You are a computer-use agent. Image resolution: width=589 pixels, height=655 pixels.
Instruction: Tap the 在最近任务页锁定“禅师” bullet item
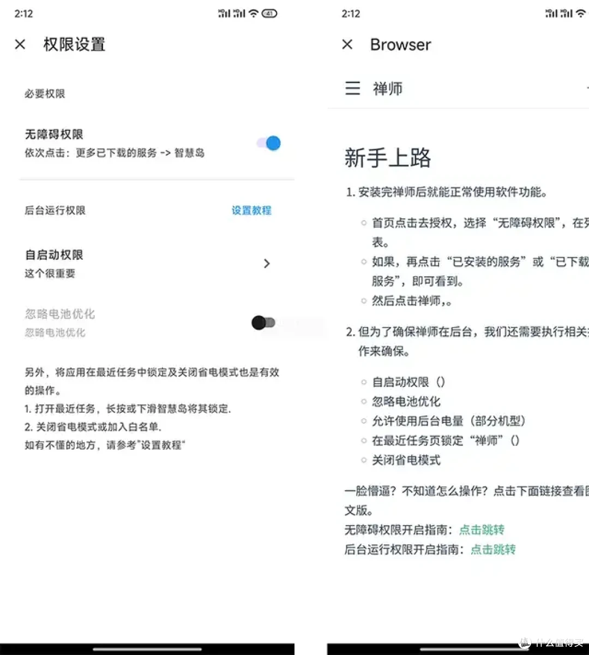tap(446, 440)
